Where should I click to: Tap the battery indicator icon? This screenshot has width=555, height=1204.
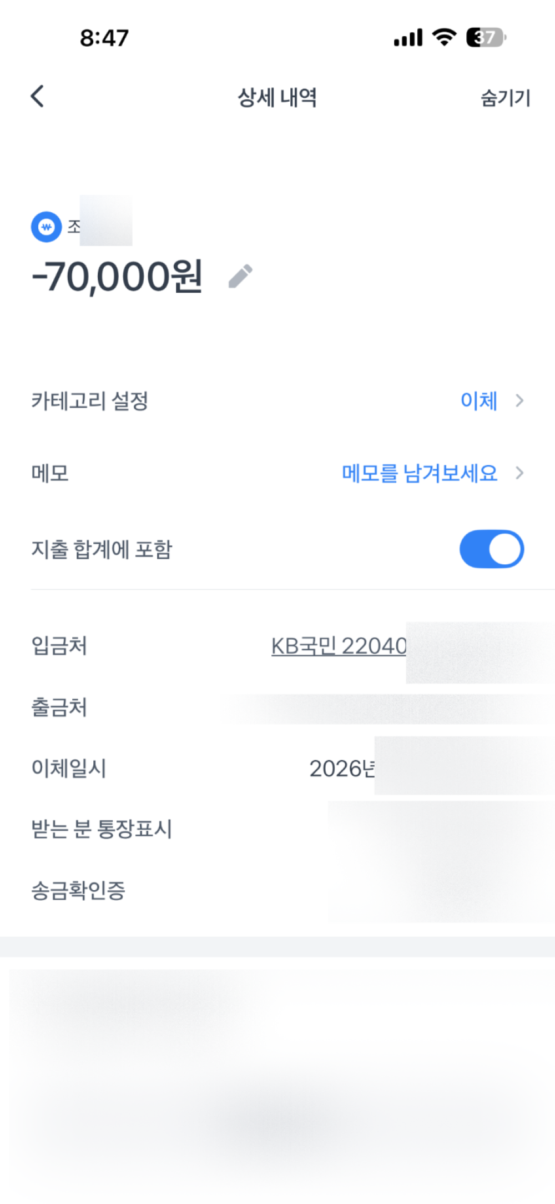tap(486, 37)
